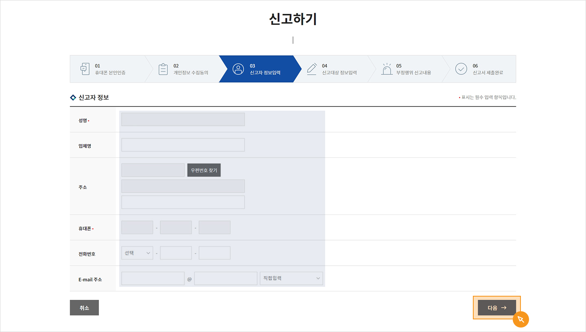Click the arrow icon inside 다음 button
586x332 pixels.
[503, 308]
